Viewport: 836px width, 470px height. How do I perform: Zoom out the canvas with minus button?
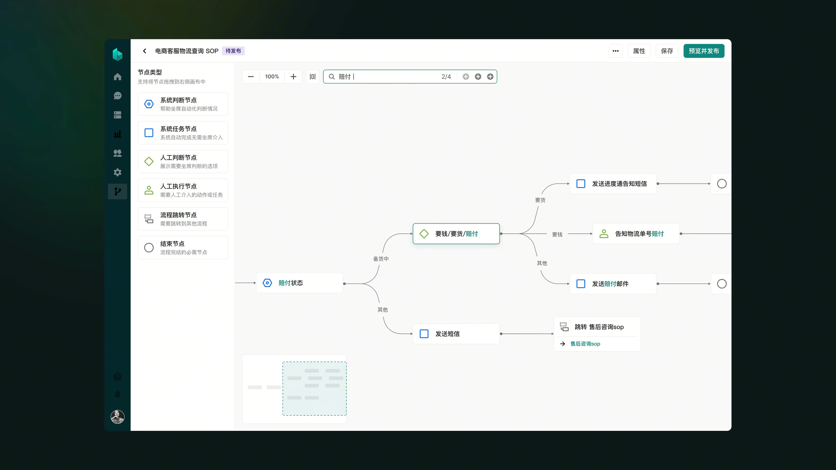click(251, 77)
